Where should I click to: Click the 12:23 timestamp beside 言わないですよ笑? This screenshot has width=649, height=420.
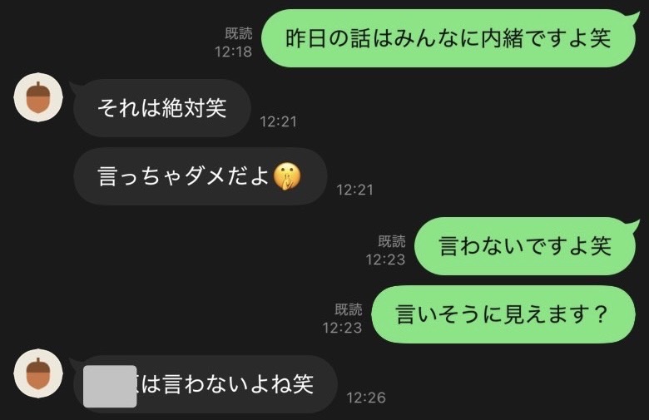385,259
